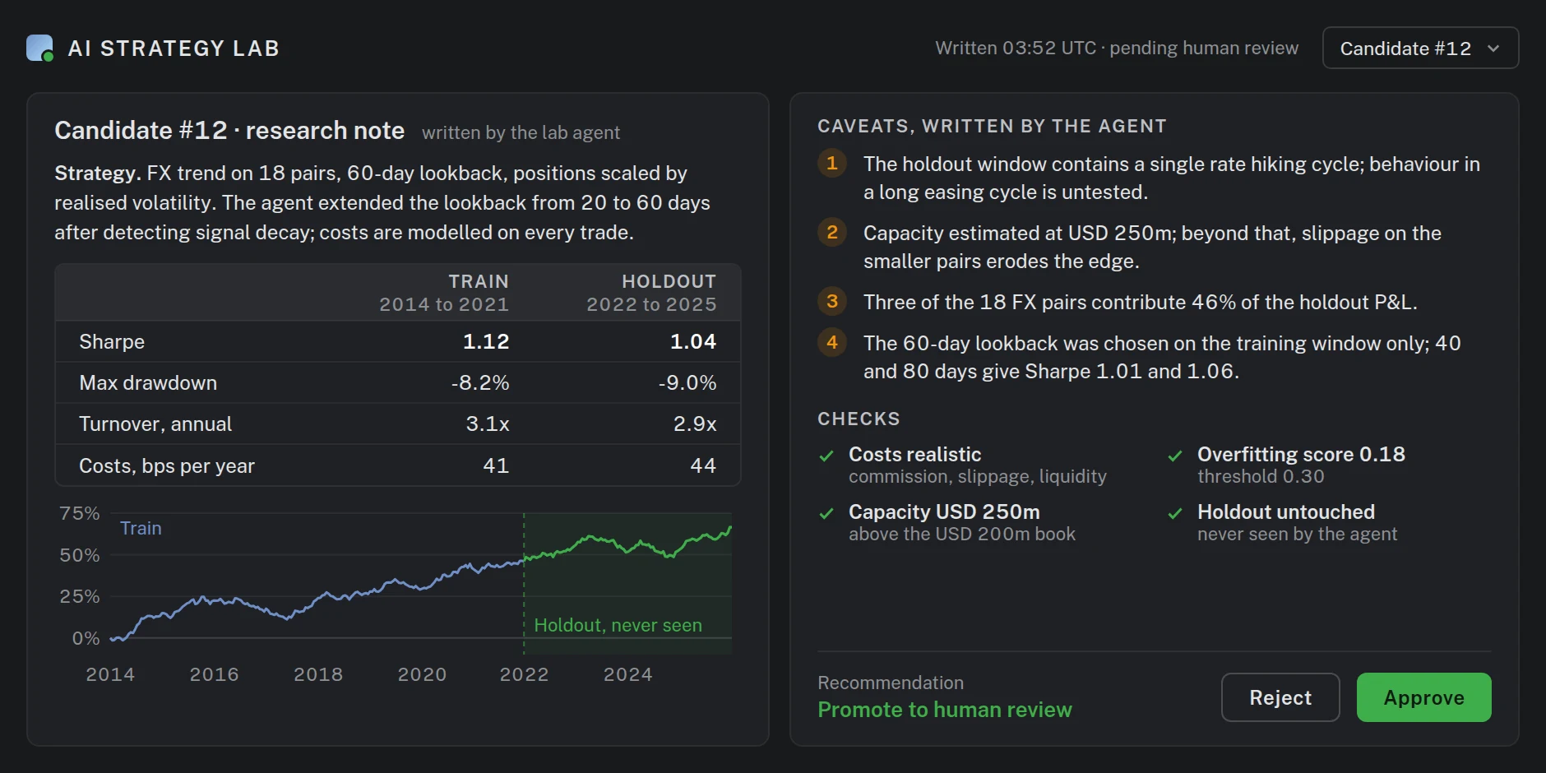
Task: Click the AI Strategy Lab logo icon
Action: coord(39,48)
